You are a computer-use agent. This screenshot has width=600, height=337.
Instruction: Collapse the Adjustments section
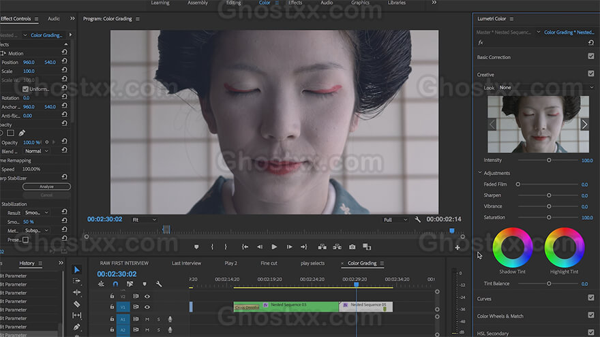(479, 173)
